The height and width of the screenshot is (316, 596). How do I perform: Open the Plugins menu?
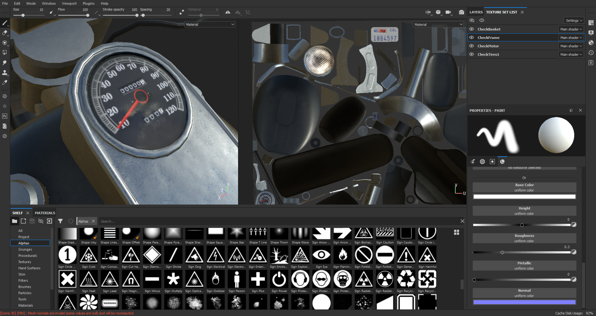[88, 3]
